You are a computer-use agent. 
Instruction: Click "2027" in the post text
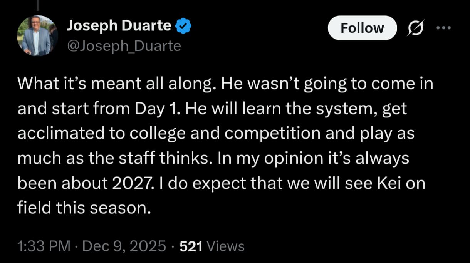click(x=129, y=183)
